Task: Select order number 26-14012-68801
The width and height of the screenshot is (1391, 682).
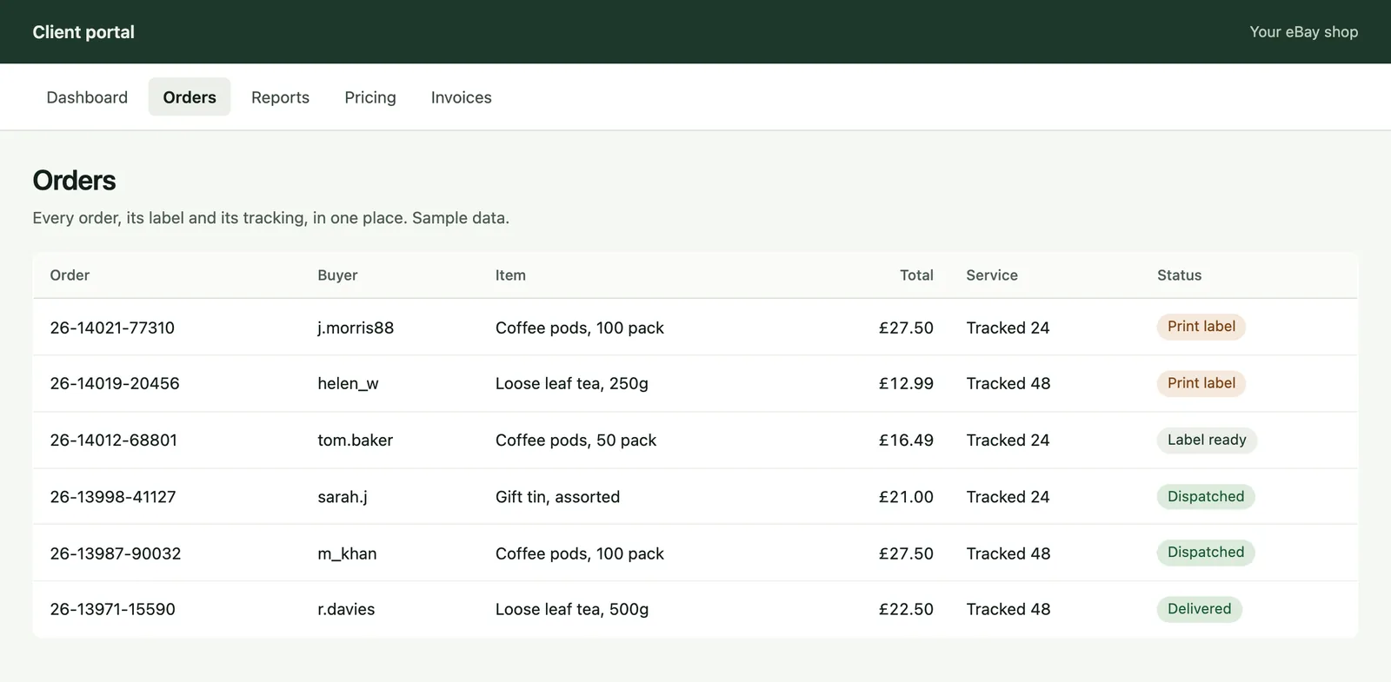Action: [x=113, y=440]
